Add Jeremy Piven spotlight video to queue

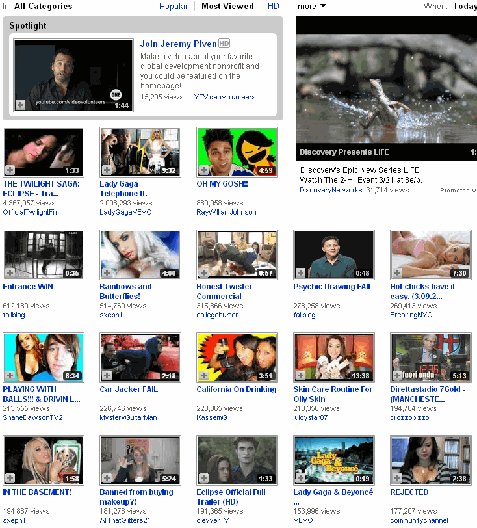(21, 105)
